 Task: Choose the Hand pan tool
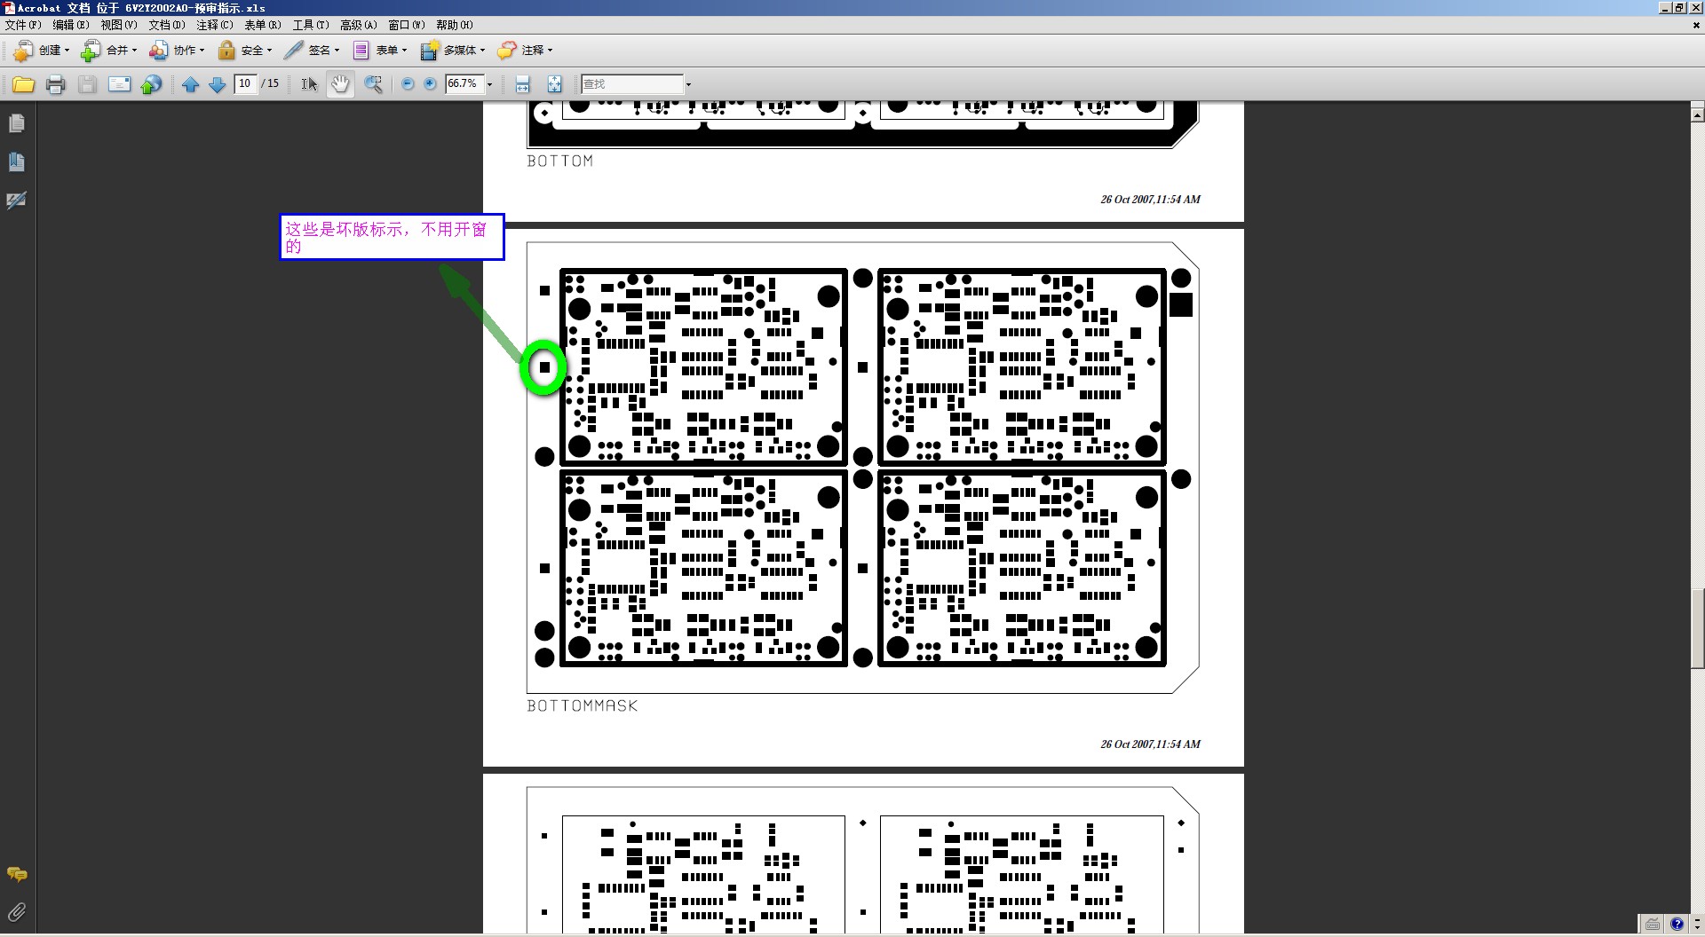pyautogui.click(x=340, y=84)
